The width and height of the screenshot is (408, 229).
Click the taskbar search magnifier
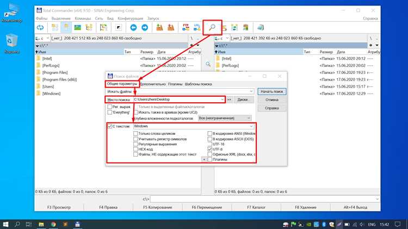tap(17, 224)
